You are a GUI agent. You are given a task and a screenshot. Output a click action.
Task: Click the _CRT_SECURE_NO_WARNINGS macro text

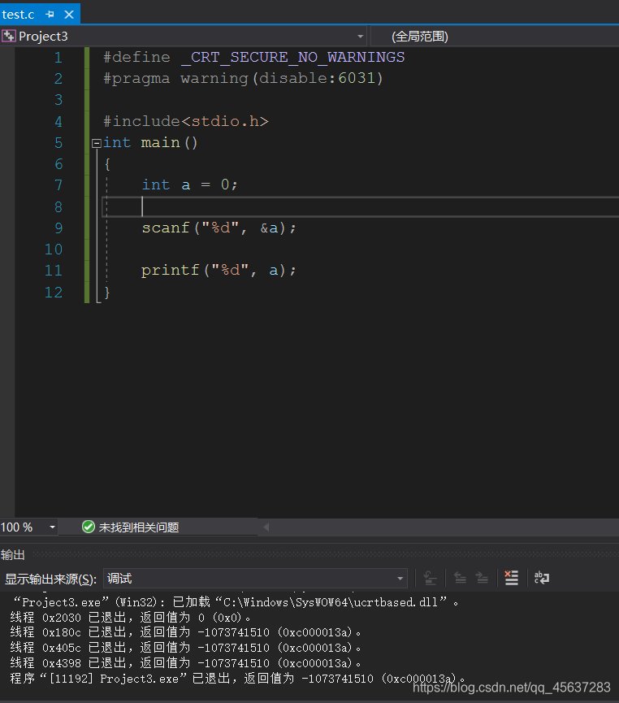[292, 58]
